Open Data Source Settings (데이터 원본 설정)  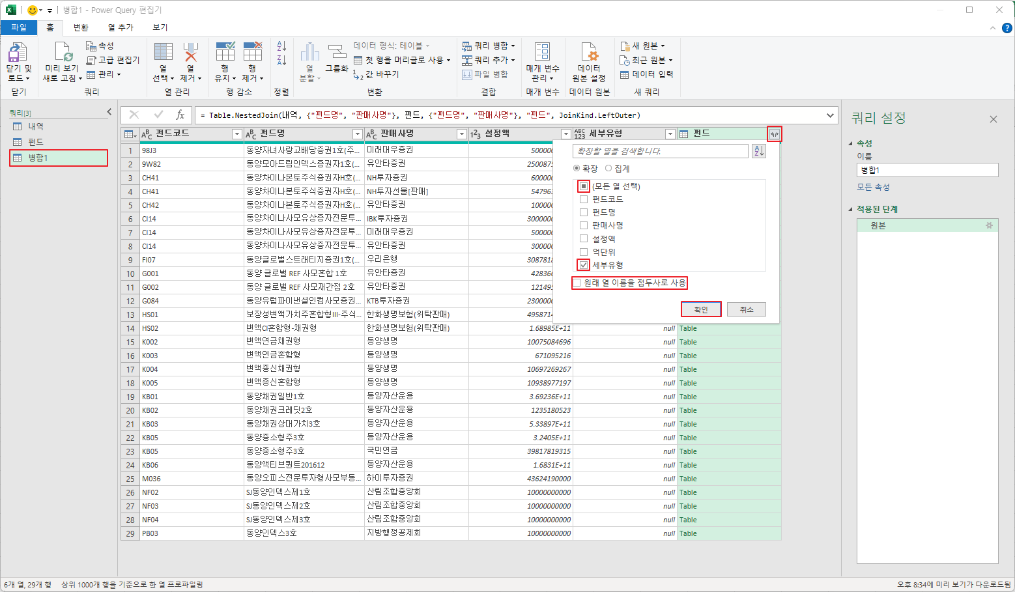click(589, 62)
